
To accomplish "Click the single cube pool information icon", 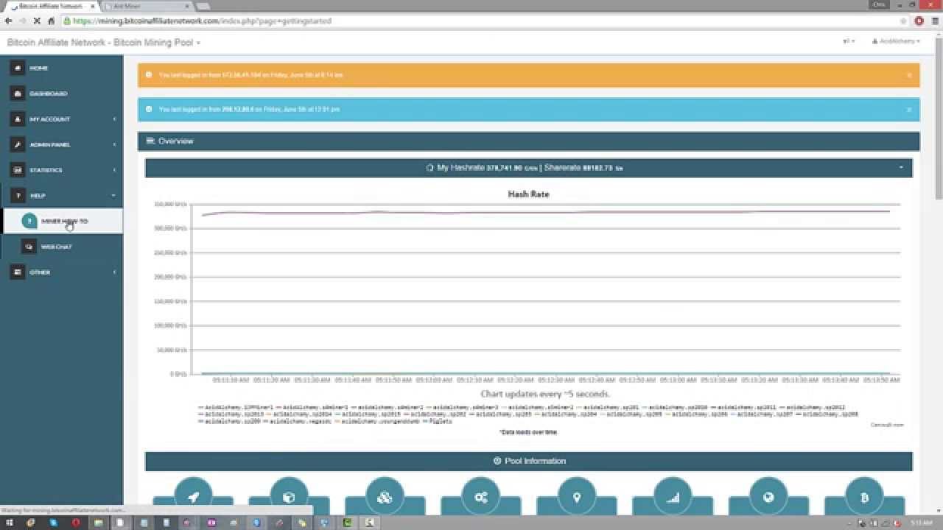I will 289,497.
